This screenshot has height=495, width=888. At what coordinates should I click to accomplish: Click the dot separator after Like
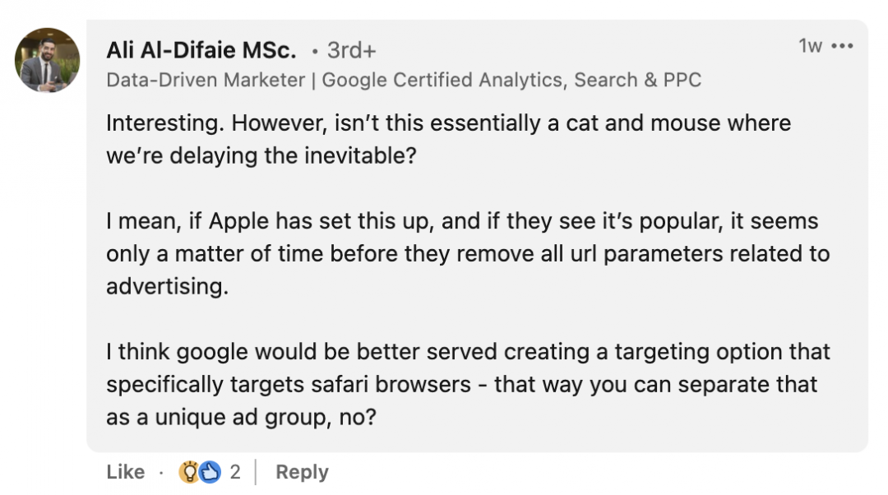(x=161, y=472)
